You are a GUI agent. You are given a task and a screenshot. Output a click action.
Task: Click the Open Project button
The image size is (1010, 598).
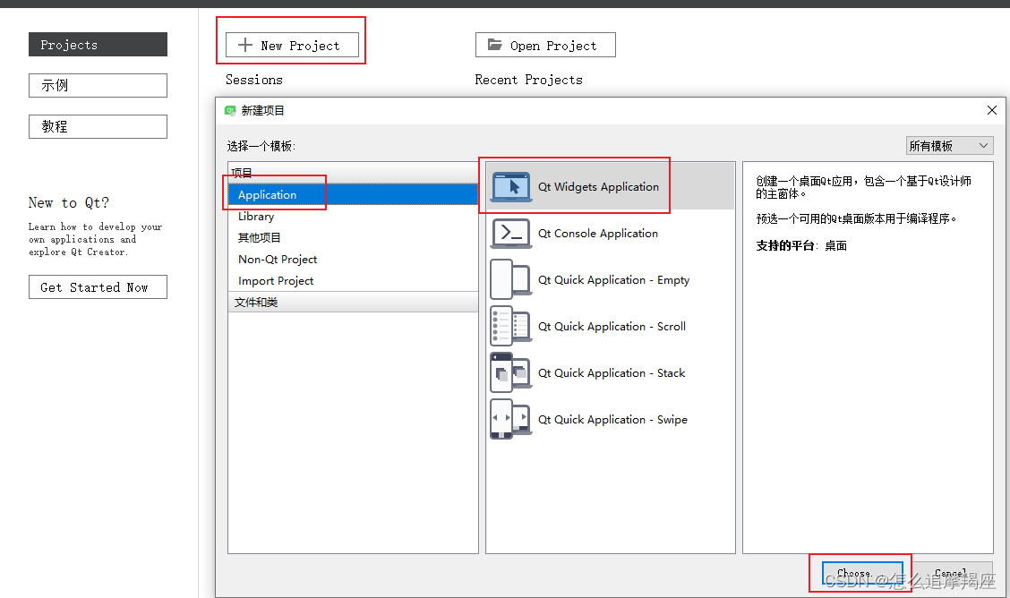click(545, 45)
